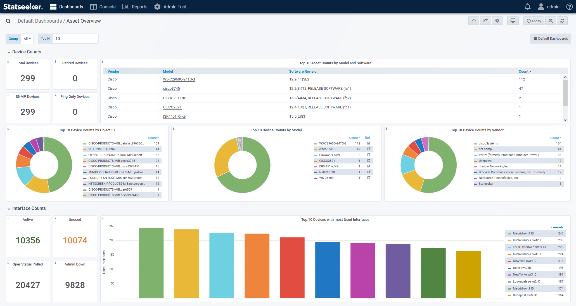Click the Default Dashboards button
The height and width of the screenshot is (306, 576).
click(550, 39)
